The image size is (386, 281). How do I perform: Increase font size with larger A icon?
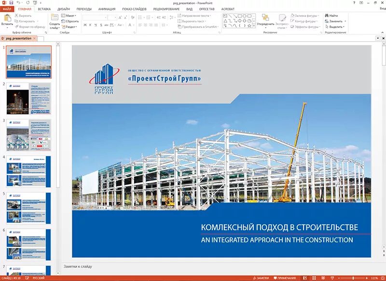coord(120,17)
